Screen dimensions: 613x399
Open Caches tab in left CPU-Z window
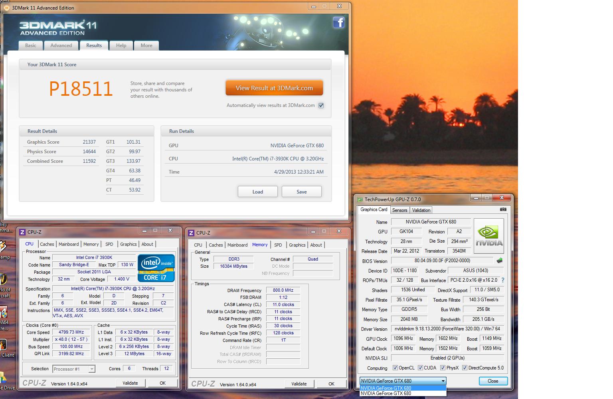47,244
